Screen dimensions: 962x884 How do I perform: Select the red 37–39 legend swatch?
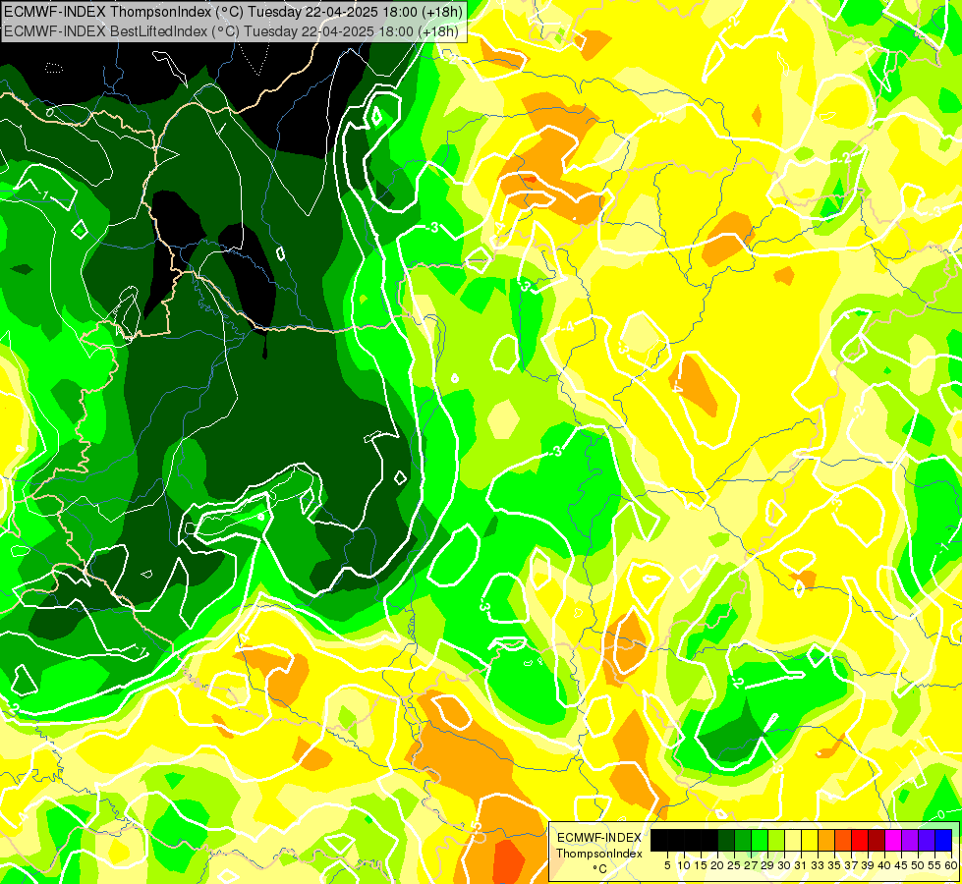pos(860,840)
